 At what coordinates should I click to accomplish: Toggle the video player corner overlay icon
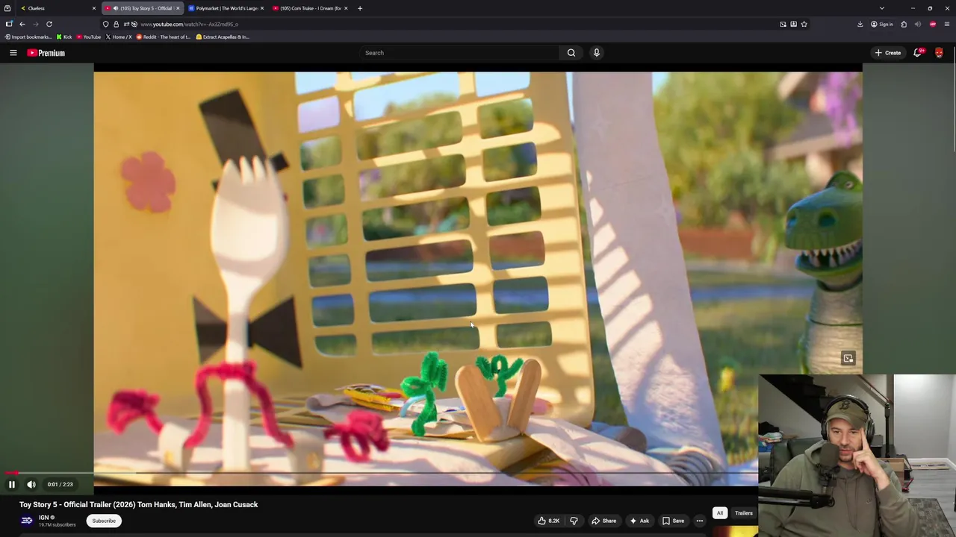point(848,358)
